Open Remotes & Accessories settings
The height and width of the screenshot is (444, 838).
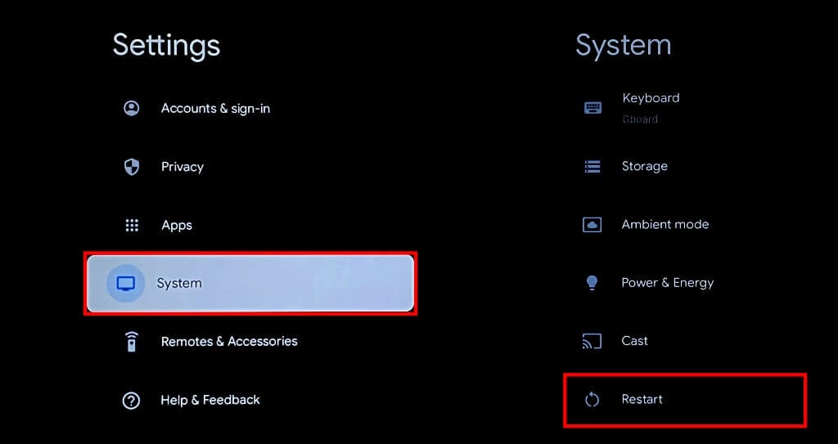(229, 341)
